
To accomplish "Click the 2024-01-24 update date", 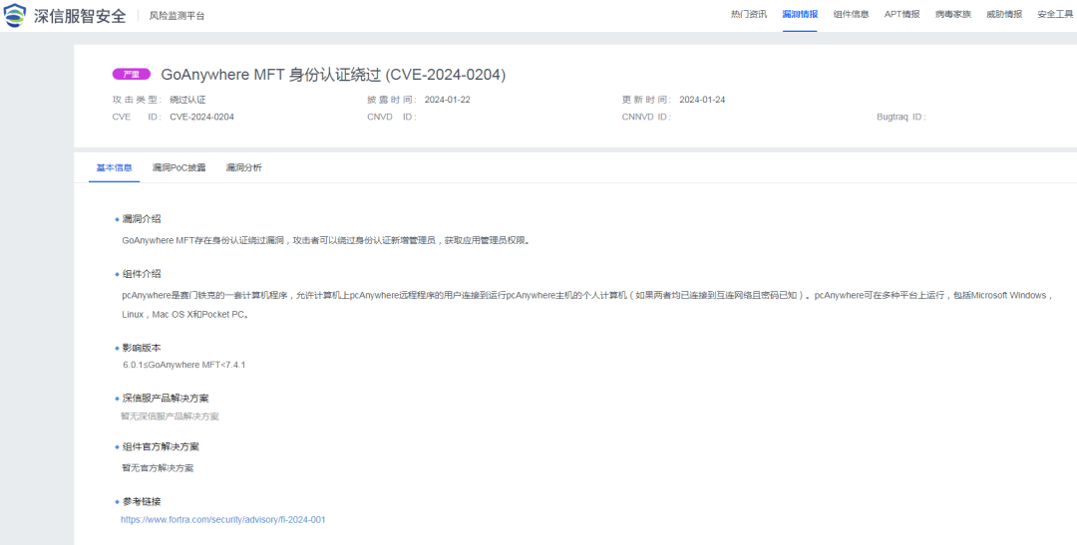I will 702,100.
